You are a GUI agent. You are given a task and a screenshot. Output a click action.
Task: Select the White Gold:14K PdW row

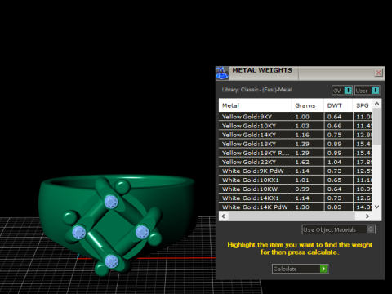point(296,207)
